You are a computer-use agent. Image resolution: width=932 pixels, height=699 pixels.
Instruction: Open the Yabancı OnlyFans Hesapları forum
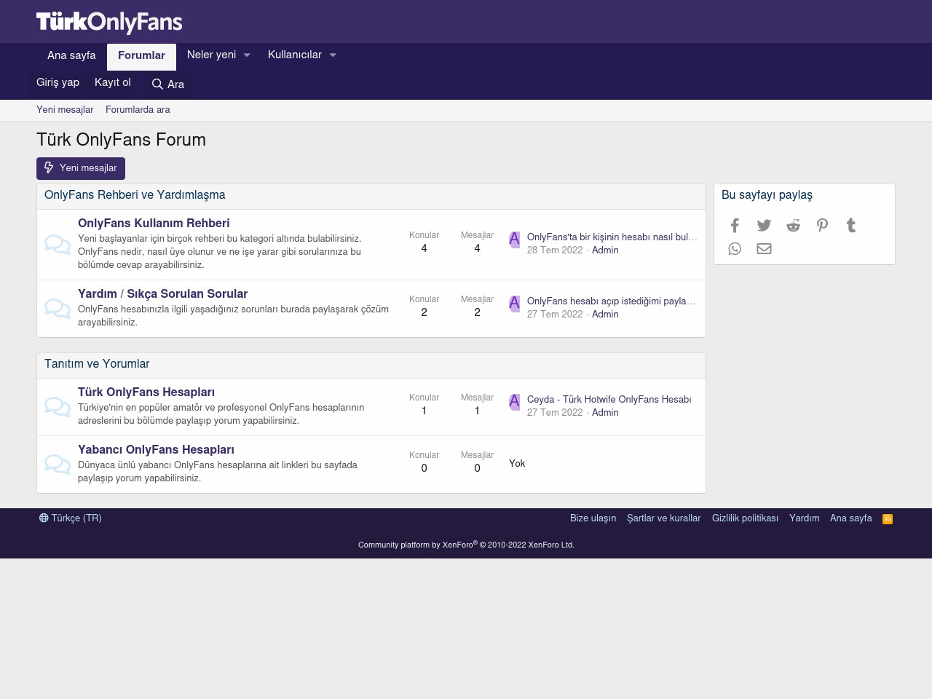pos(156,450)
